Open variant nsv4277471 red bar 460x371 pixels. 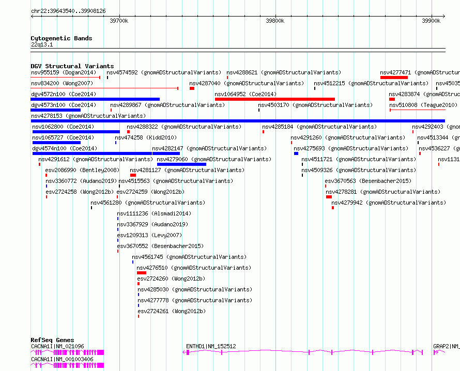(x=394, y=78)
